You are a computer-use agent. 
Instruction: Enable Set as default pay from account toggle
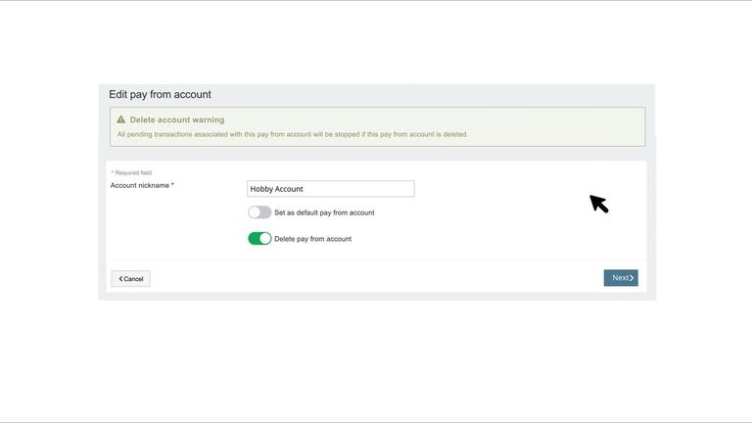(x=259, y=212)
